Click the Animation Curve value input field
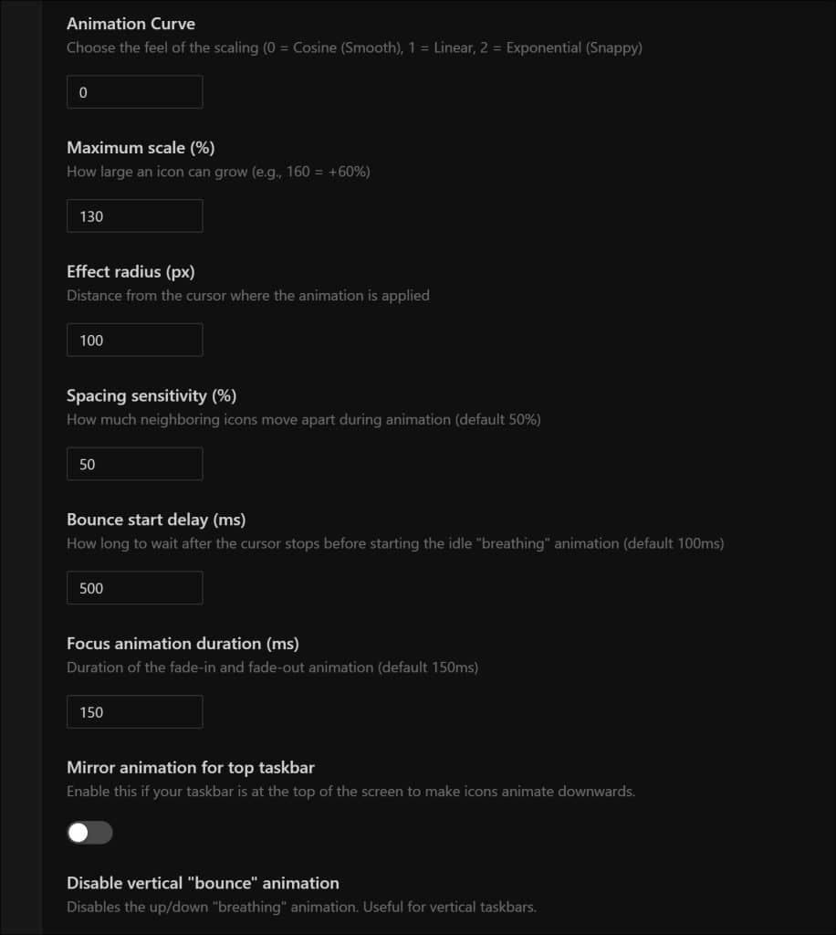This screenshot has width=836, height=935. pos(134,91)
